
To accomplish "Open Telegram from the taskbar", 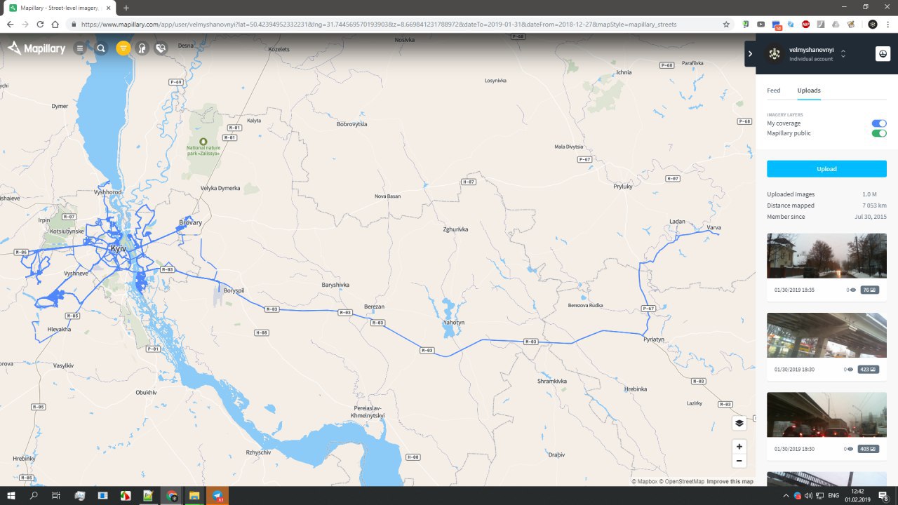I will (x=217, y=495).
